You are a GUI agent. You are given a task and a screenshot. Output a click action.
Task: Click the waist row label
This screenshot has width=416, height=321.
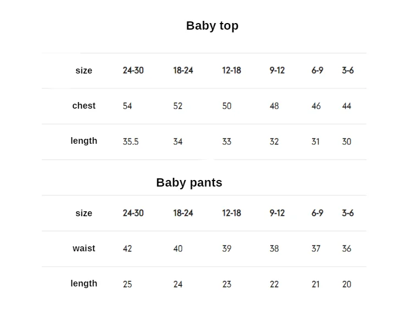pos(84,249)
